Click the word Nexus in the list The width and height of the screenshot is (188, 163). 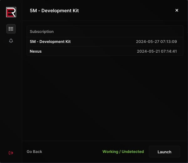pyautogui.click(x=36, y=51)
